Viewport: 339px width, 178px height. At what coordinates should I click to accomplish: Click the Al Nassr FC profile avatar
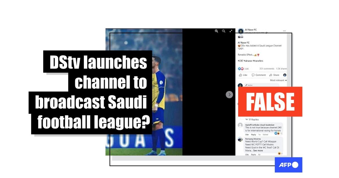(241, 31)
